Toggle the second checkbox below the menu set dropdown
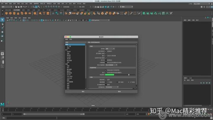Screen dimensions: 213x120 106,53
